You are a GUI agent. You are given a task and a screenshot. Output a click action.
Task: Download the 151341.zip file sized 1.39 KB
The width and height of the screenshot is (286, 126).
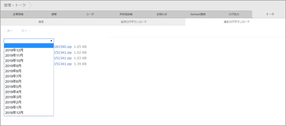(x=63, y=64)
